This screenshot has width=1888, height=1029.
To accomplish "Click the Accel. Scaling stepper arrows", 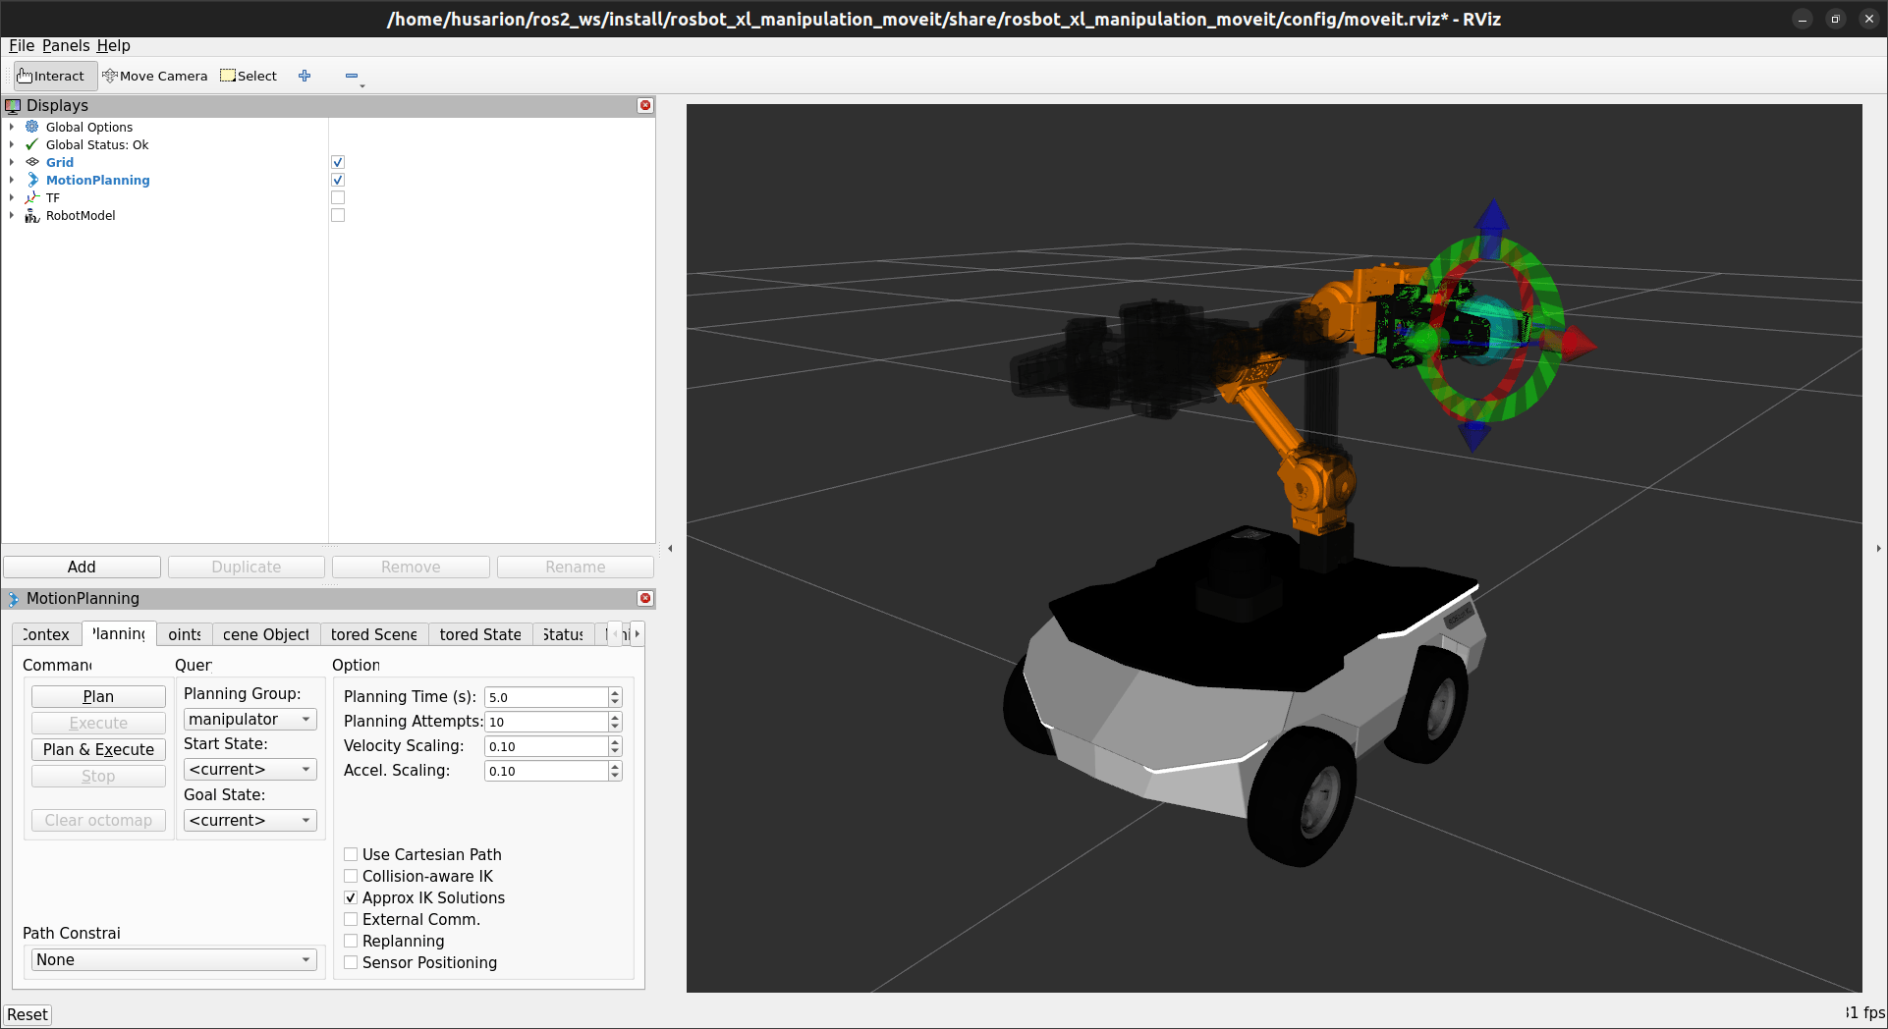I will (615, 771).
